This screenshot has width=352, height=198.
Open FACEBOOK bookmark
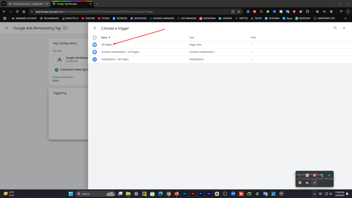(120, 19)
